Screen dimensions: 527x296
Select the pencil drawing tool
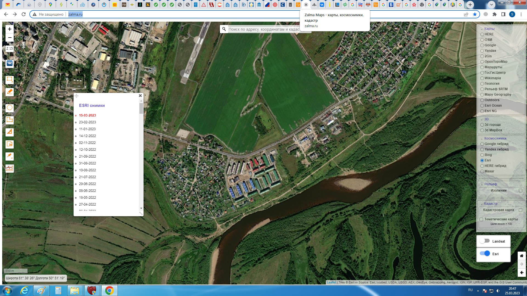click(10, 92)
